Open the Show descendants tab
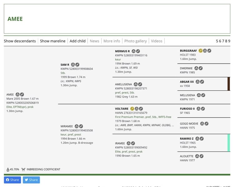Screen dimensions: 233x187 click(20, 41)
